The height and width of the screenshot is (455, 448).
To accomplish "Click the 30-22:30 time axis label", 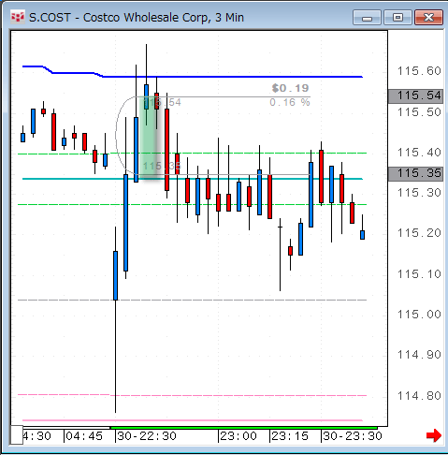I will (x=147, y=436).
